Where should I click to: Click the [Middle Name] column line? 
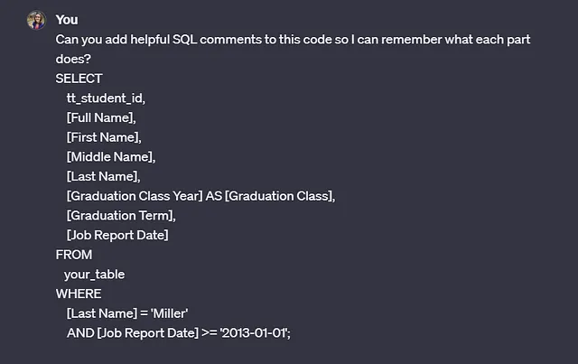(x=111, y=157)
